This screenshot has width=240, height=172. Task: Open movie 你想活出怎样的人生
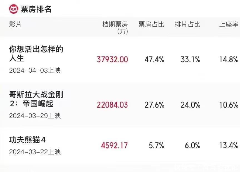pyautogui.click(x=36, y=54)
